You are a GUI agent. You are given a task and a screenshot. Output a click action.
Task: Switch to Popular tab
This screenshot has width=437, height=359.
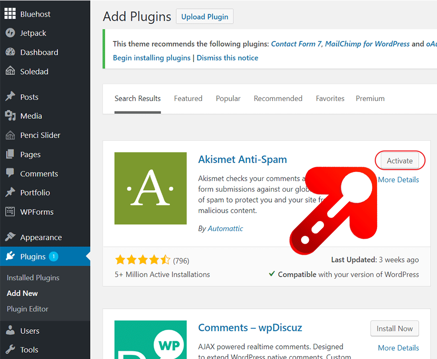click(228, 99)
